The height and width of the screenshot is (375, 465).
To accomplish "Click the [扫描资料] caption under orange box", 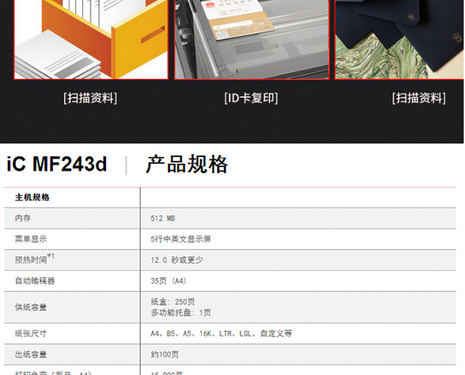I will [x=91, y=98].
